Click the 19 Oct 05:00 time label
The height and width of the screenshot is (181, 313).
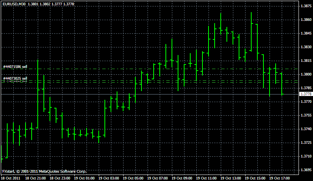[x=133, y=178]
